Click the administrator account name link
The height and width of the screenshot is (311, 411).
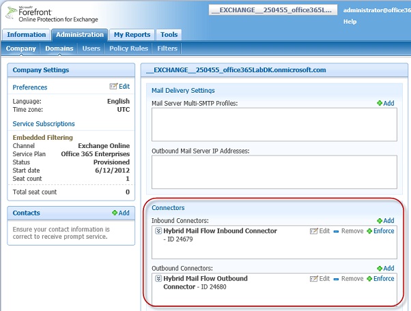377,10
